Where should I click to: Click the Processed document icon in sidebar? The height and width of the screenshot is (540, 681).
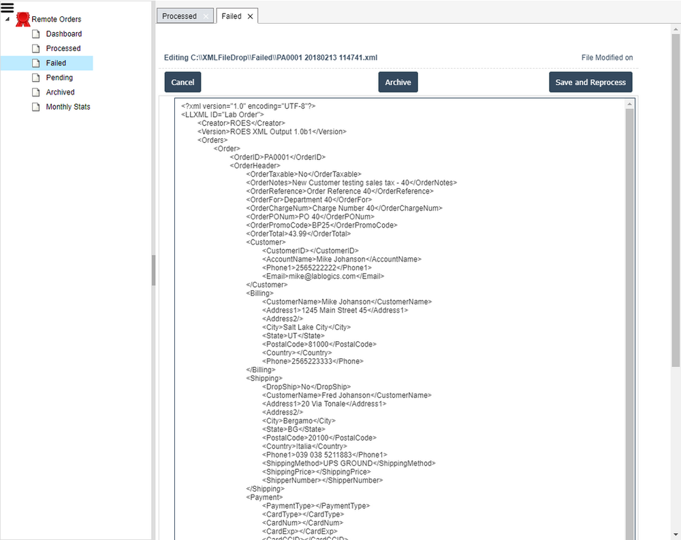(x=36, y=48)
